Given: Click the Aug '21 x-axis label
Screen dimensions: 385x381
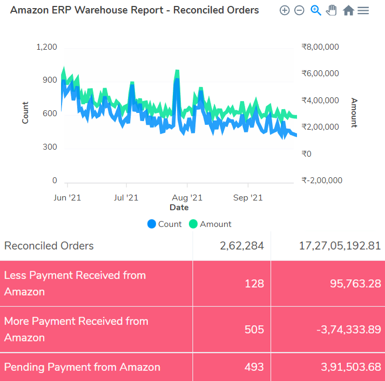Looking at the screenshot, I should tap(187, 198).
